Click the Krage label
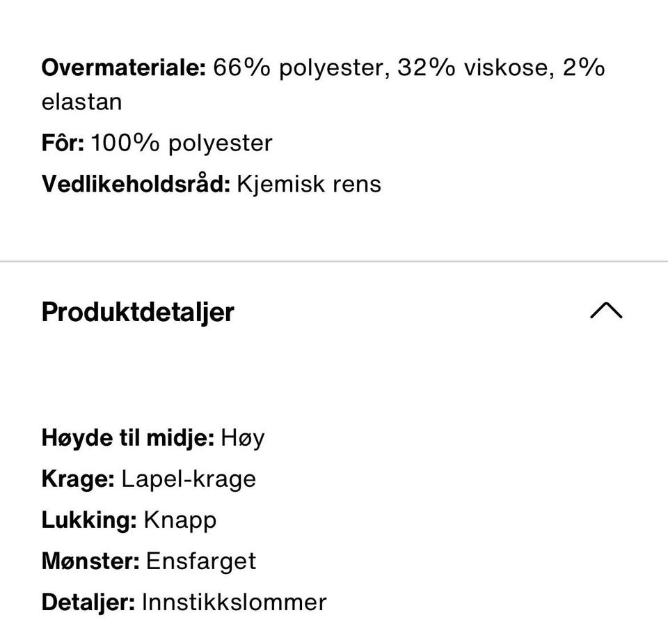The image size is (668, 629). [x=78, y=479]
